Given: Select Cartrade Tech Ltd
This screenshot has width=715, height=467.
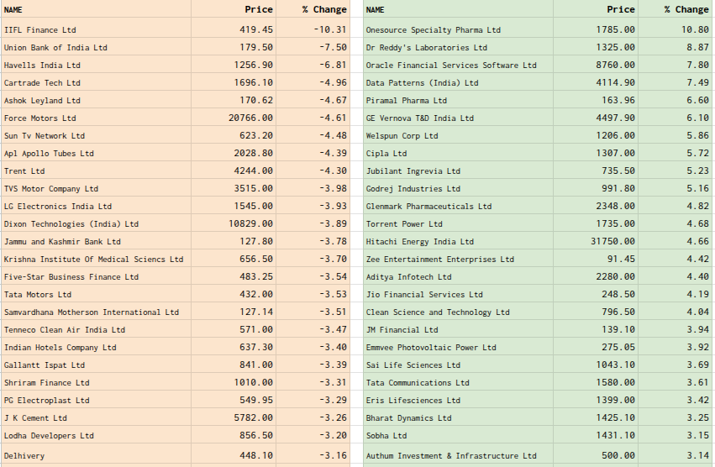Looking at the screenshot, I should click(42, 83).
